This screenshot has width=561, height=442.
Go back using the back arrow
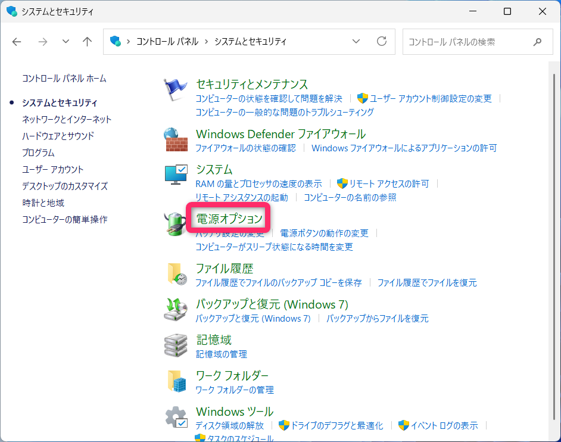(17, 42)
